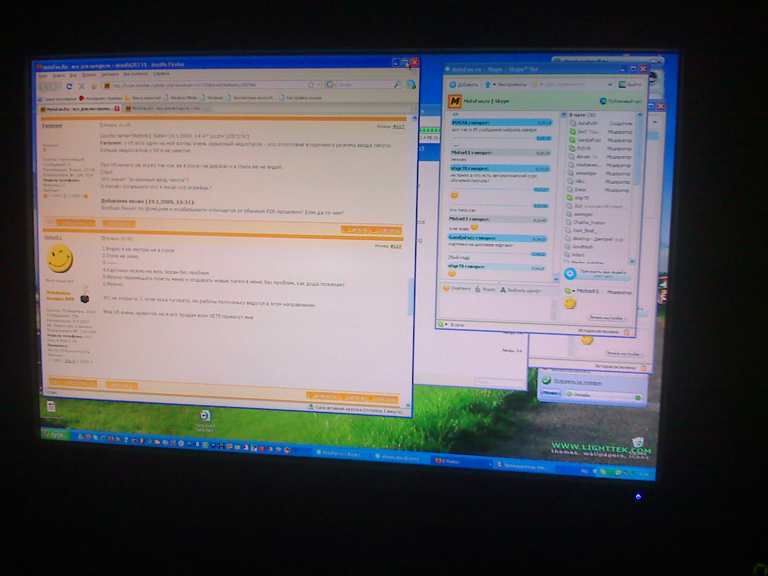Click Выбрать шрифт in Skype chat

520,290
